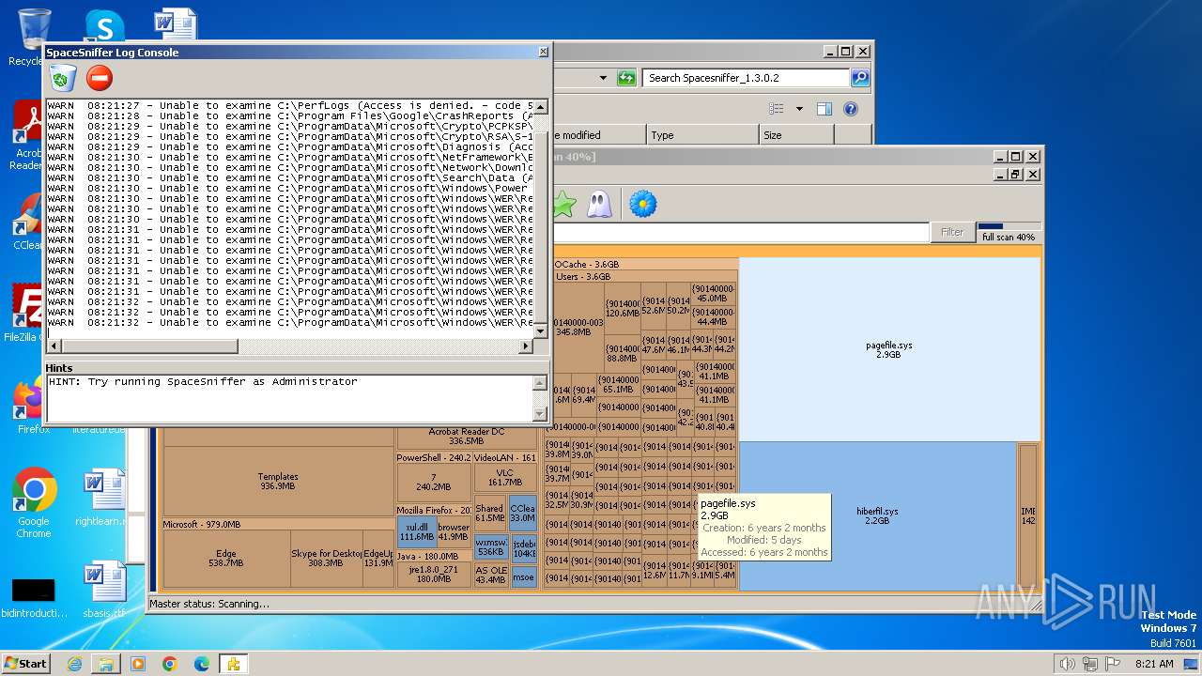Select Acrobat Reader DC 336.5MB block
This screenshot has height=676, width=1202.
pos(466,437)
